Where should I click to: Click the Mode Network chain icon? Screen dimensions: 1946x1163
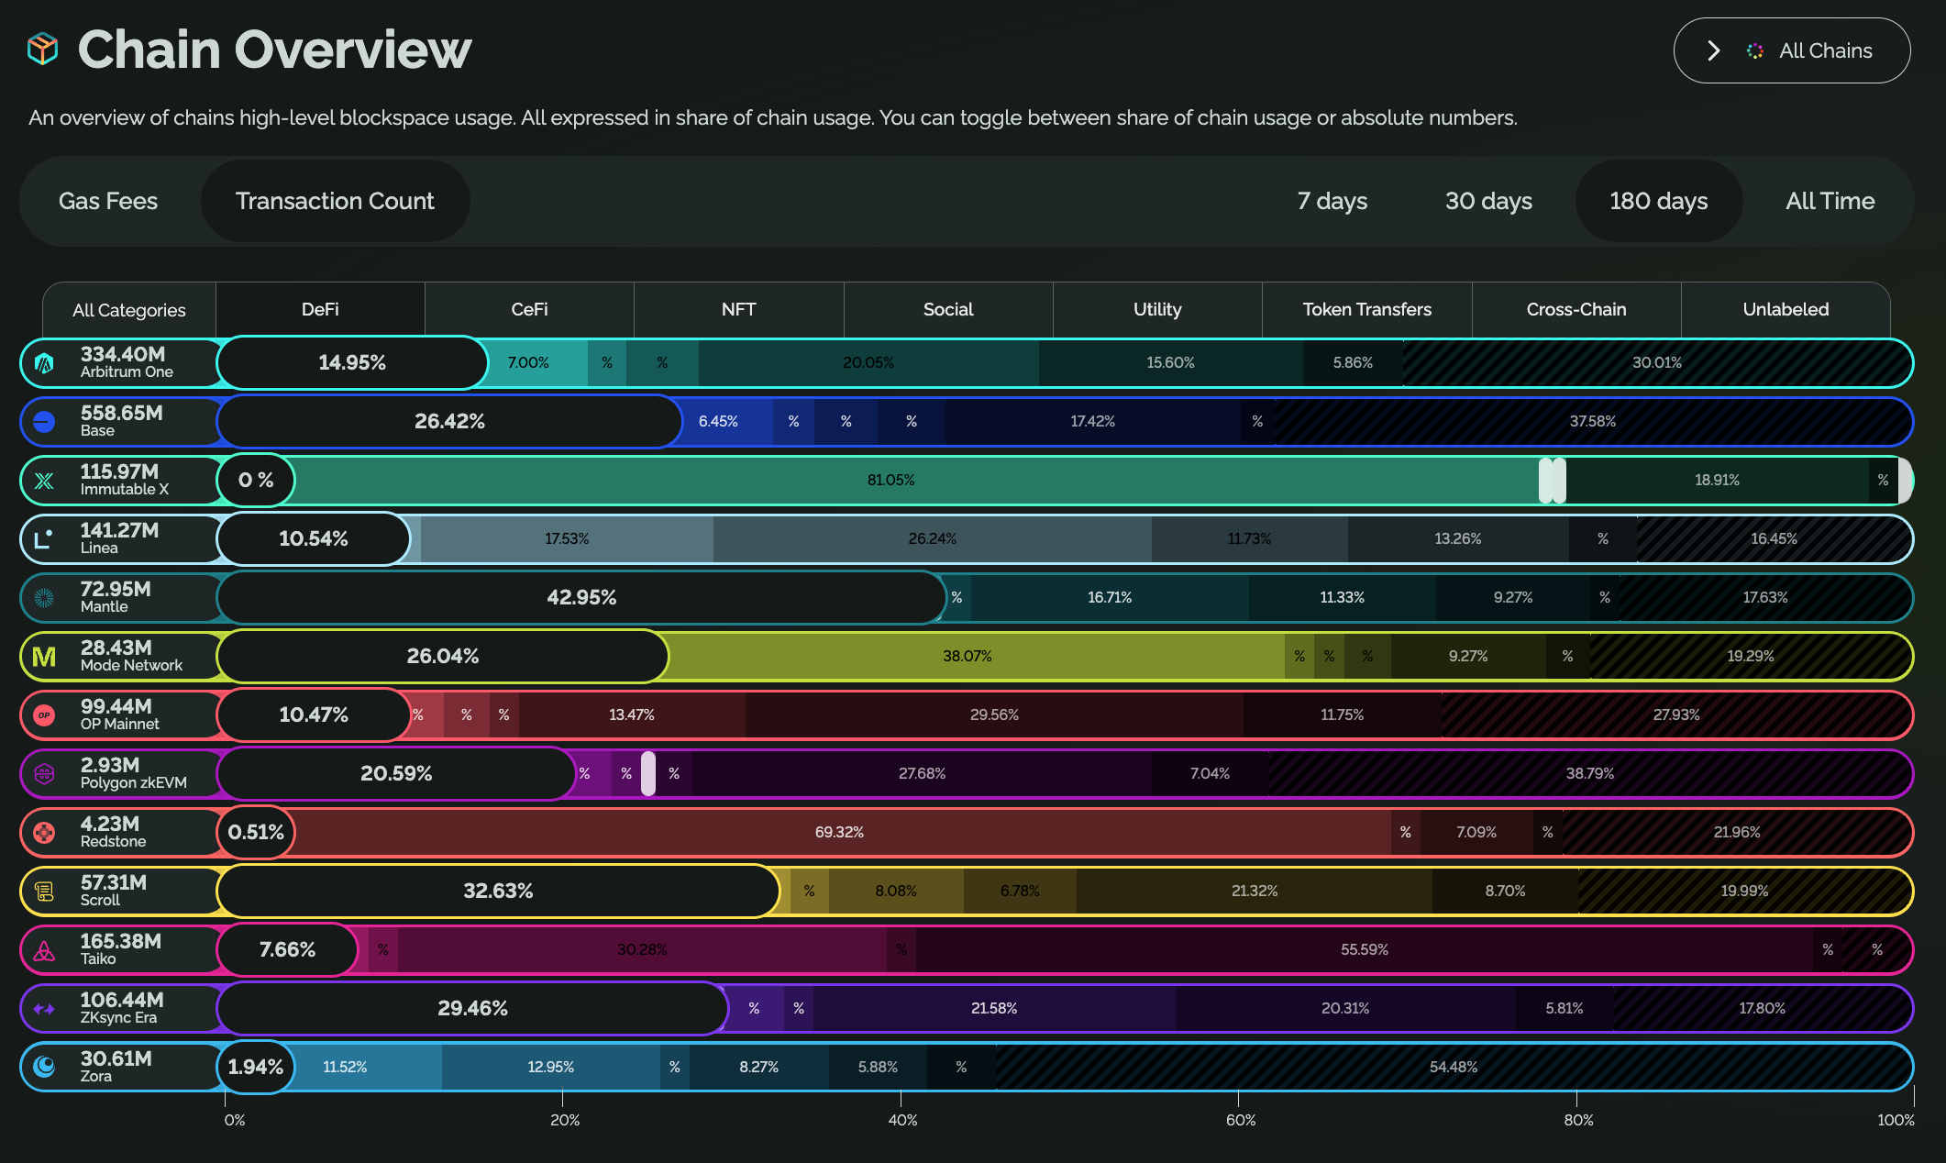tap(44, 657)
